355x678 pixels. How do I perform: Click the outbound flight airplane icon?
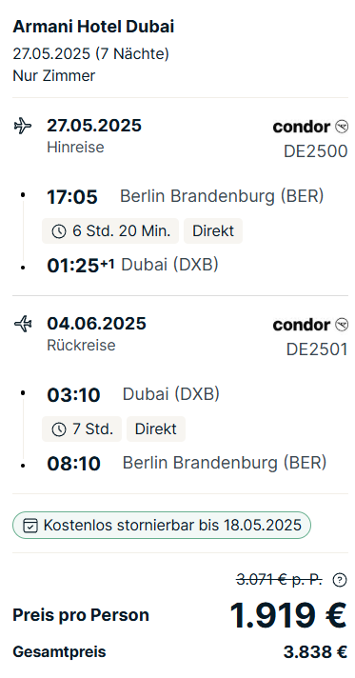pos(23,127)
